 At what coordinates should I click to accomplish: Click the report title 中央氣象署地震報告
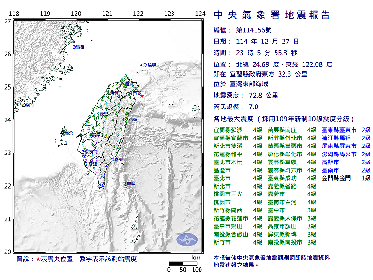pyautogui.click(x=272, y=15)
